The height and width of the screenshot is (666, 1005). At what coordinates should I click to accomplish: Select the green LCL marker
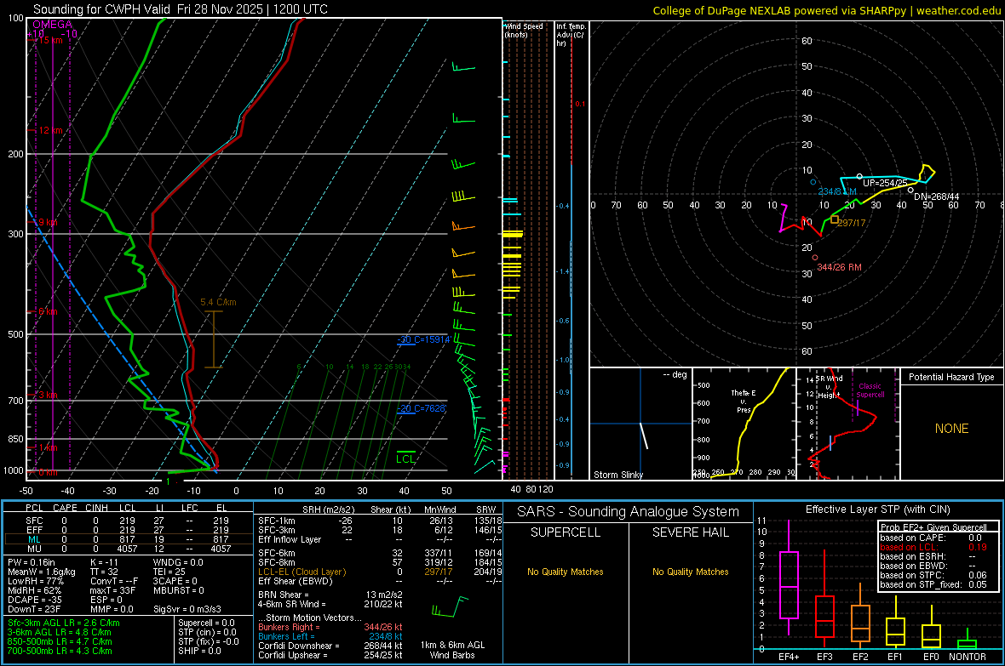405,458
